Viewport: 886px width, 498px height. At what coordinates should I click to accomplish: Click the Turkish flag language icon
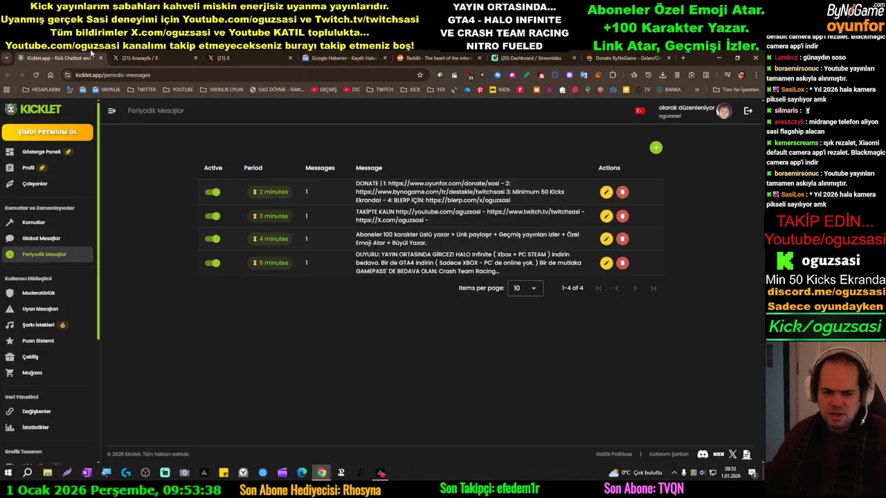click(640, 111)
